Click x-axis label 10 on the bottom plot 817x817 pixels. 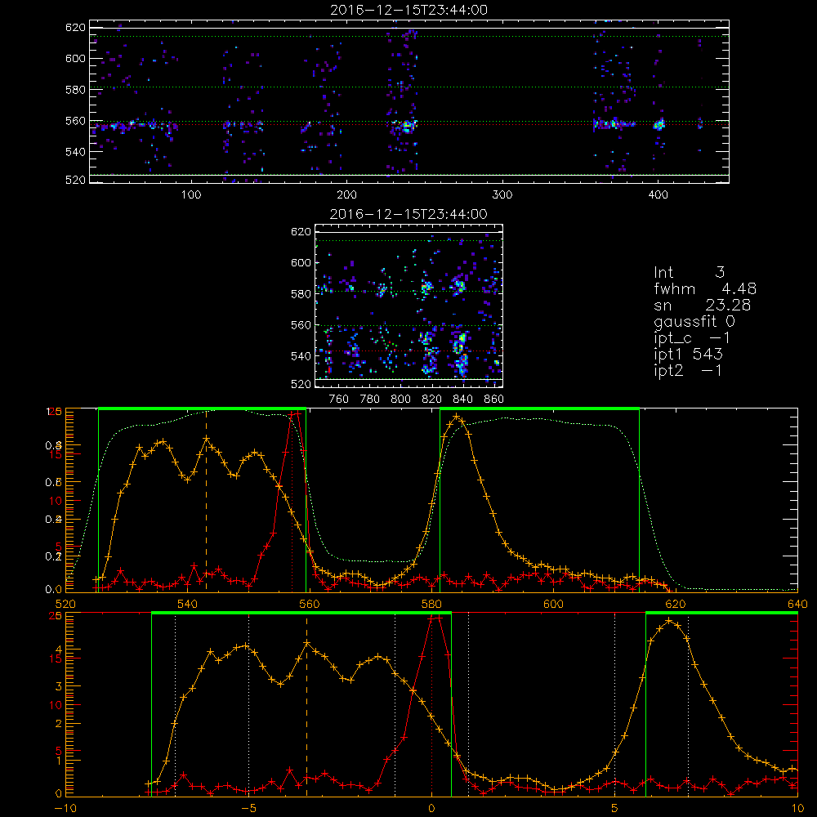pyautogui.click(x=797, y=808)
